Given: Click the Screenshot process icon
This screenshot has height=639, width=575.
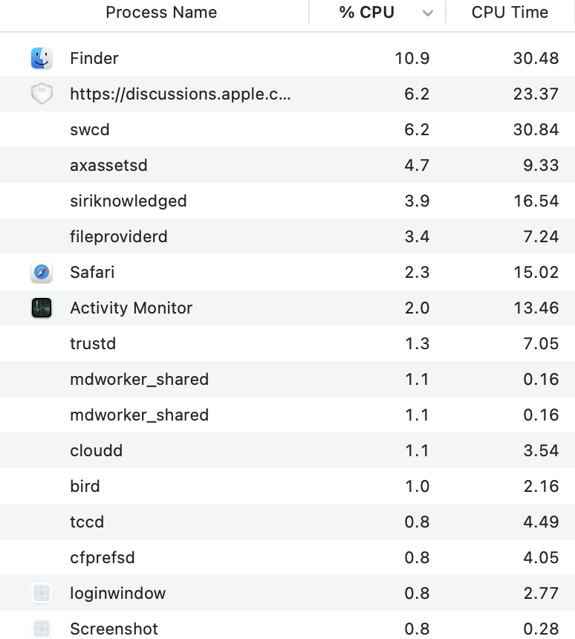Looking at the screenshot, I should [x=42, y=629].
